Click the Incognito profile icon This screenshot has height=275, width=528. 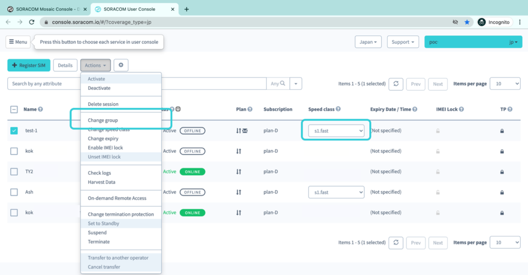482,22
